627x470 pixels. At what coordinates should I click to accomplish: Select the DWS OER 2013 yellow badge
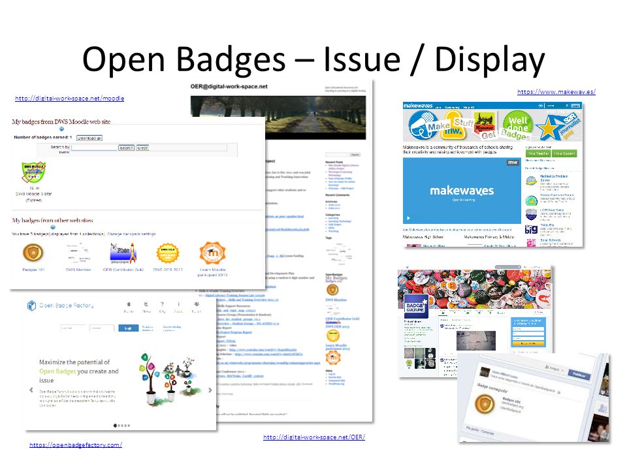tap(168, 253)
